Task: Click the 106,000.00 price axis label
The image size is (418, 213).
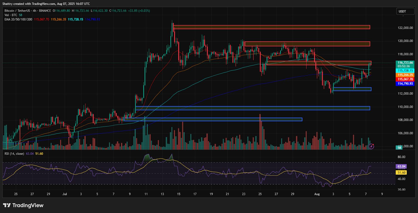Action: point(405,133)
